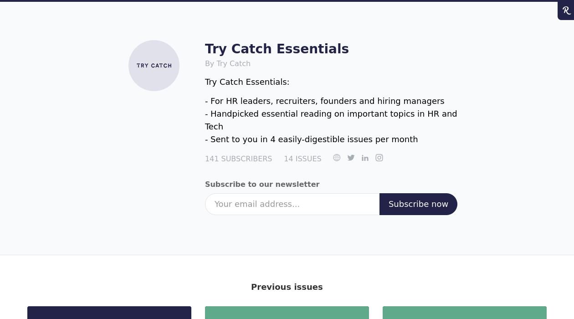The image size is (574, 319).
Task: Click the "By Try Catch" author text
Action: tap(228, 64)
